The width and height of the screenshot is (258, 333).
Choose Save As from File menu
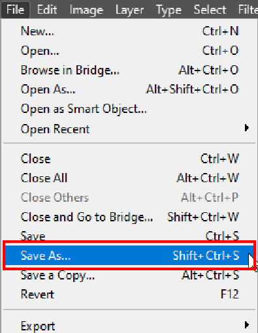(129, 255)
